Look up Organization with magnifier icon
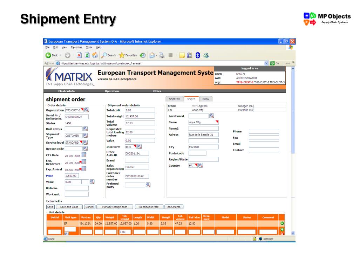Viewport: 359px width, 269px height. click(x=87, y=110)
